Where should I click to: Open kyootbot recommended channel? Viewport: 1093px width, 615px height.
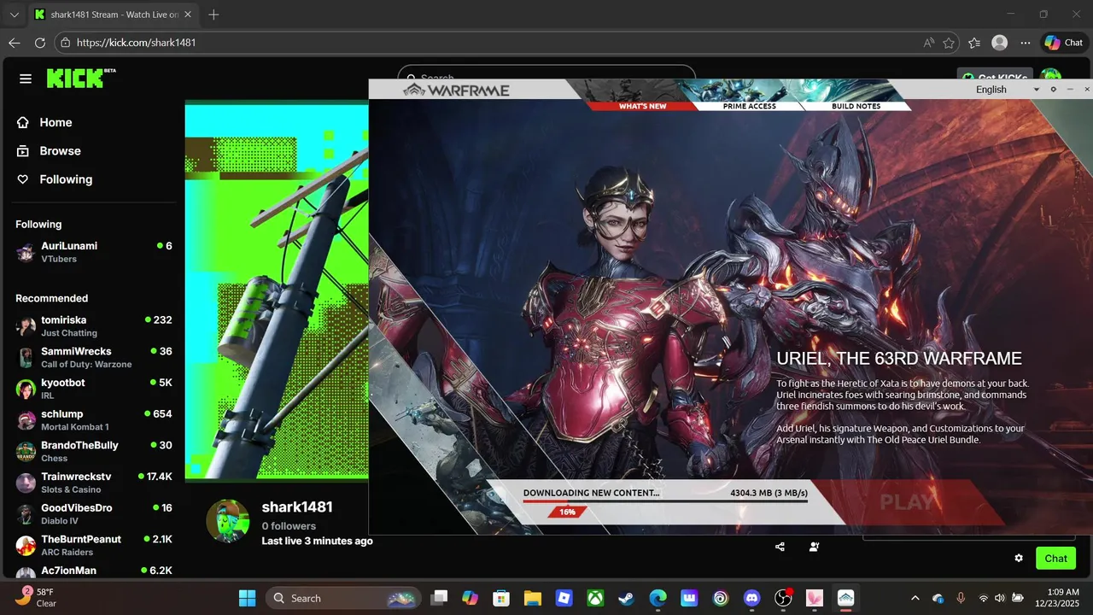[94, 389]
